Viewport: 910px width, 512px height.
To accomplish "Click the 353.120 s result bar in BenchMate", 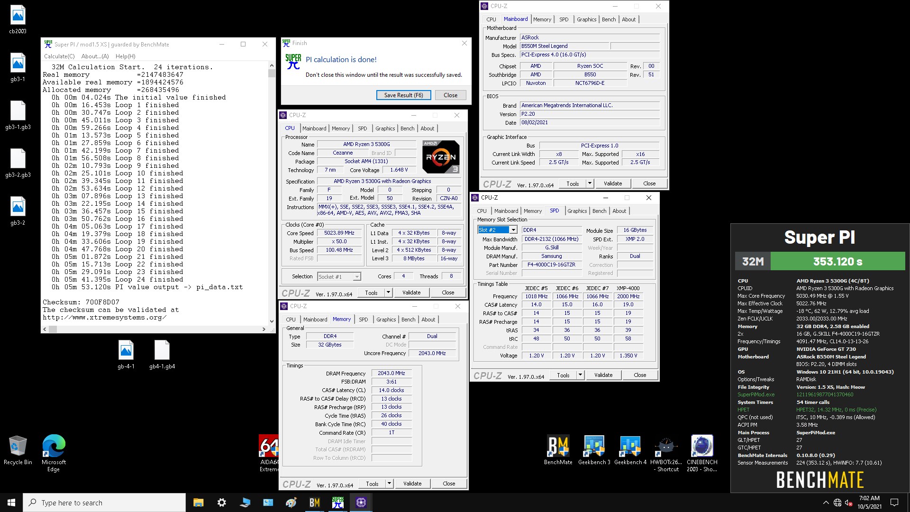I will [837, 261].
